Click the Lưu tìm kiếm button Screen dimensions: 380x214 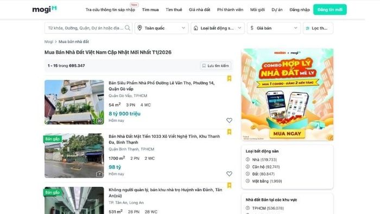pyautogui.click(x=216, y=66)
